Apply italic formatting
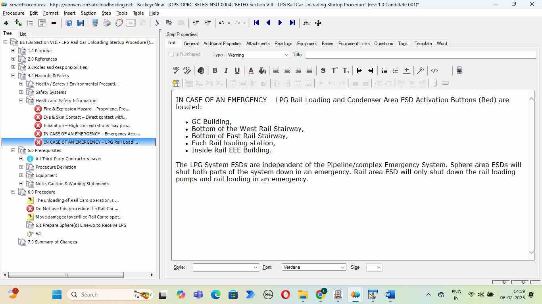The image size is (542, 304). 226,70
